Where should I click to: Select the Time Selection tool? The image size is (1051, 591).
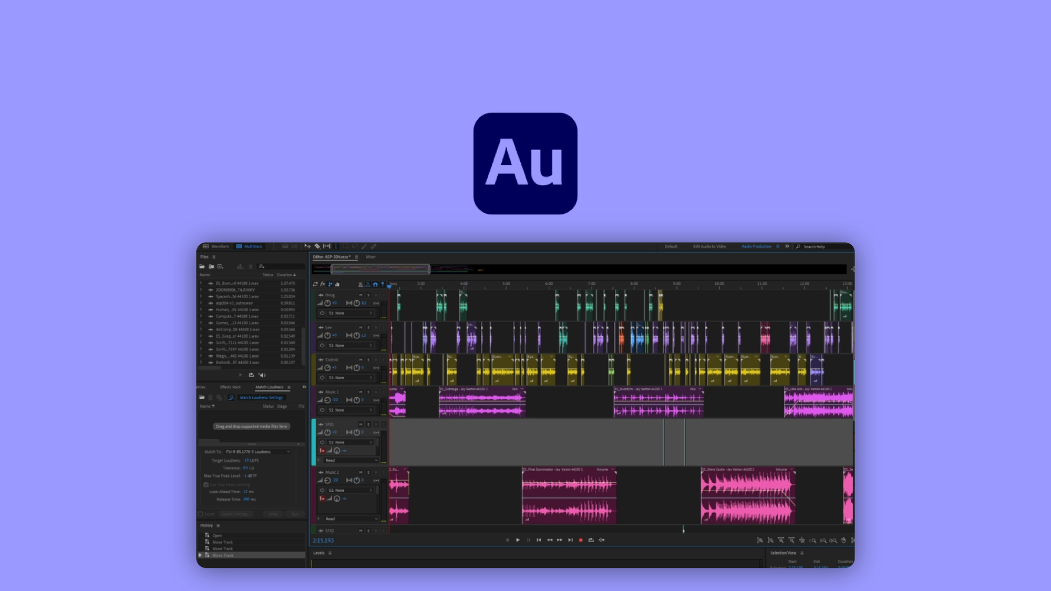pos(336,246)
